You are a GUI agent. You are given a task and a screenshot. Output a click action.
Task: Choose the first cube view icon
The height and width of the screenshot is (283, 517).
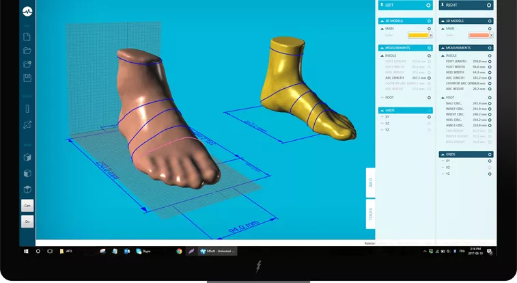(x=27, y=157)
